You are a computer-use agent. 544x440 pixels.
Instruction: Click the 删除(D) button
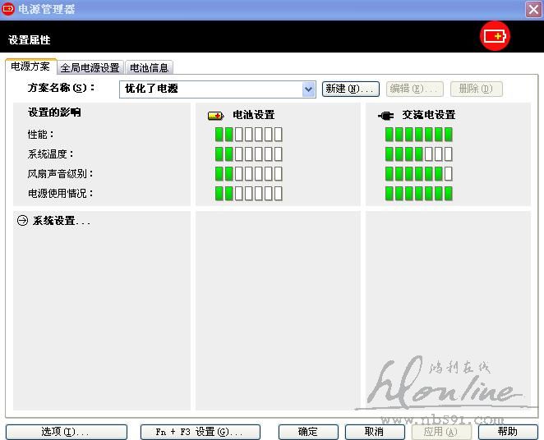477,89
